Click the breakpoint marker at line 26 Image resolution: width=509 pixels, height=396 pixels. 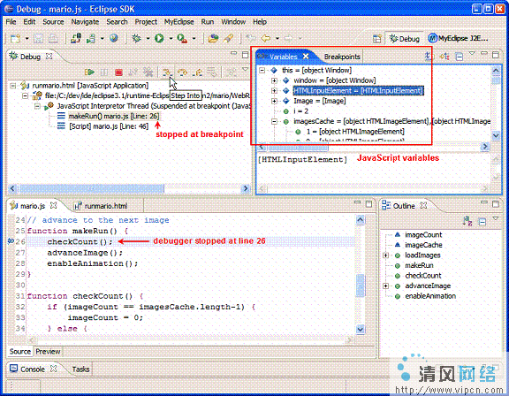[11, 241]
